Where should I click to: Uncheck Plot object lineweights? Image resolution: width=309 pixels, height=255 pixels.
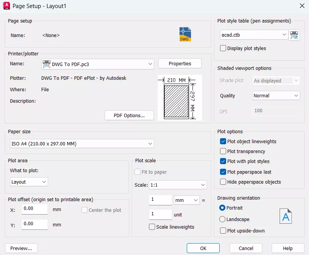tap(223, 142)
